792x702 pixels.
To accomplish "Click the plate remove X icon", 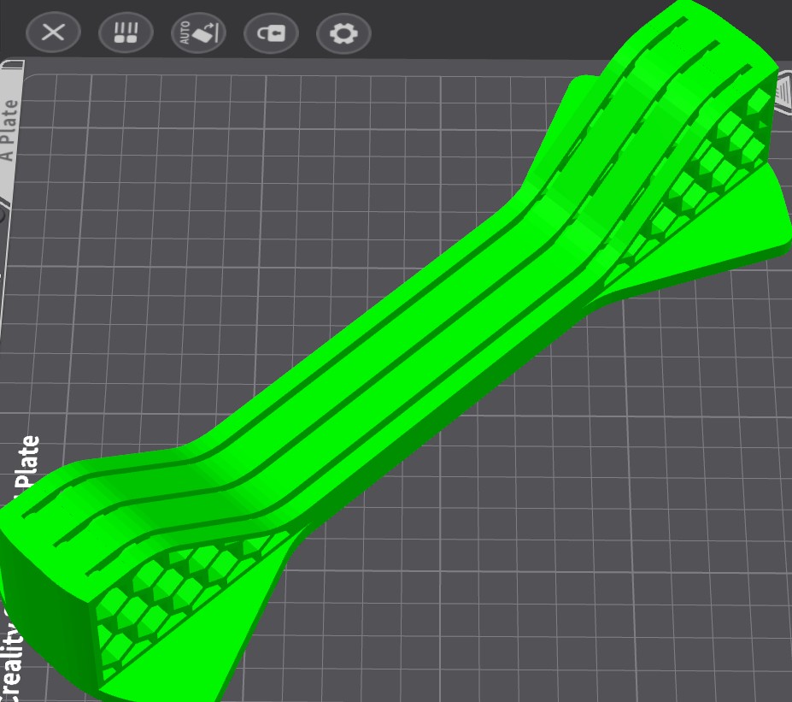I will (x=53, y=32).
